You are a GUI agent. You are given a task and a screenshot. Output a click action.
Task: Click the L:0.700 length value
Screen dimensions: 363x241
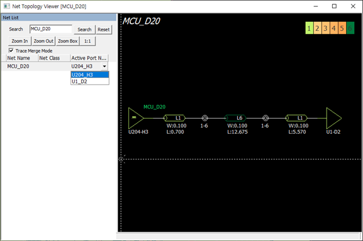(176, 132)
